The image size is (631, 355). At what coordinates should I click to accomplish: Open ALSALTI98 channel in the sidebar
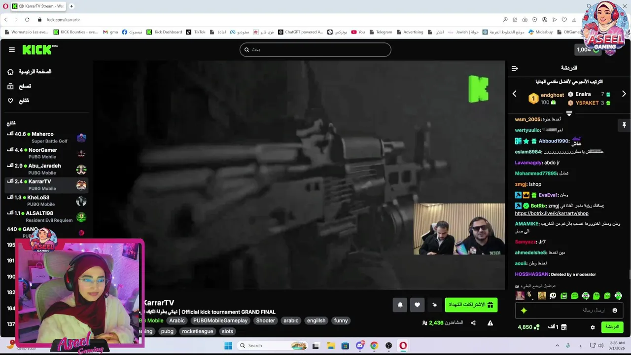pyautogui.click(x=47, y=216)
